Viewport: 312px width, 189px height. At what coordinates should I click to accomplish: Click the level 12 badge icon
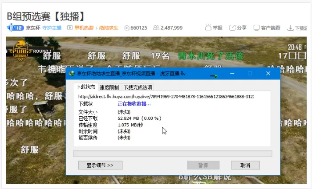click(15, 28)
